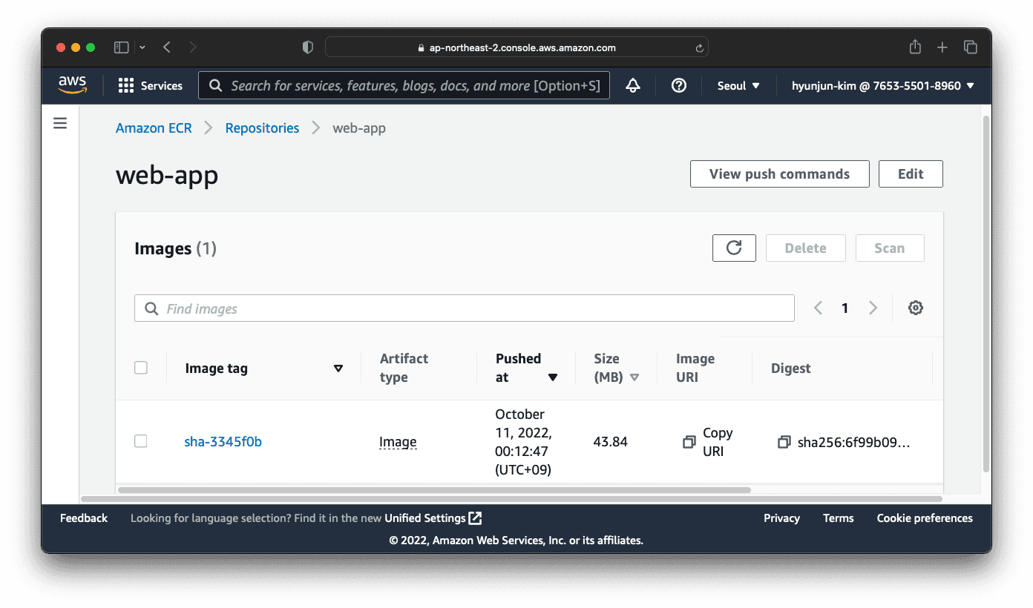This screenshot has height=608, width=1033.
Task: Open the Image tag filter dropdown
Action: point(338,368)
